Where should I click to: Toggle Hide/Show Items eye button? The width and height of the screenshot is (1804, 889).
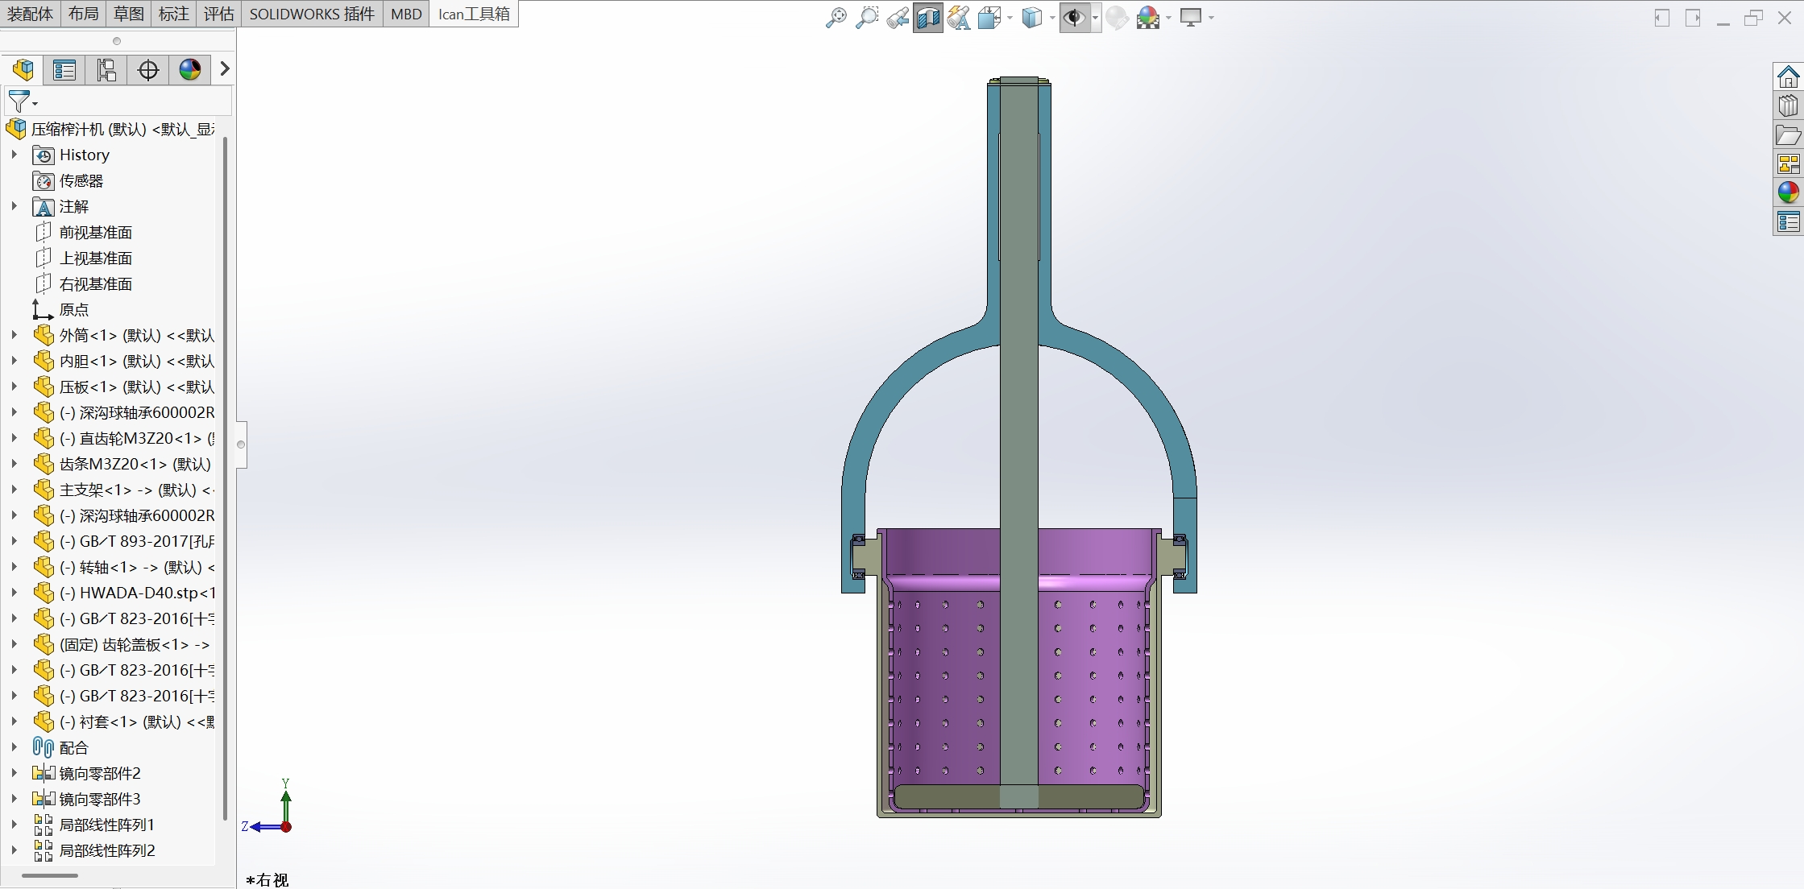(1074, 18)
